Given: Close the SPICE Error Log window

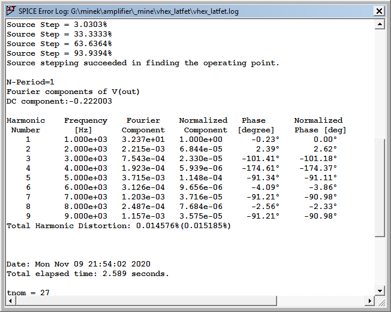Looking at the screenshot, I should click(379, 11).
